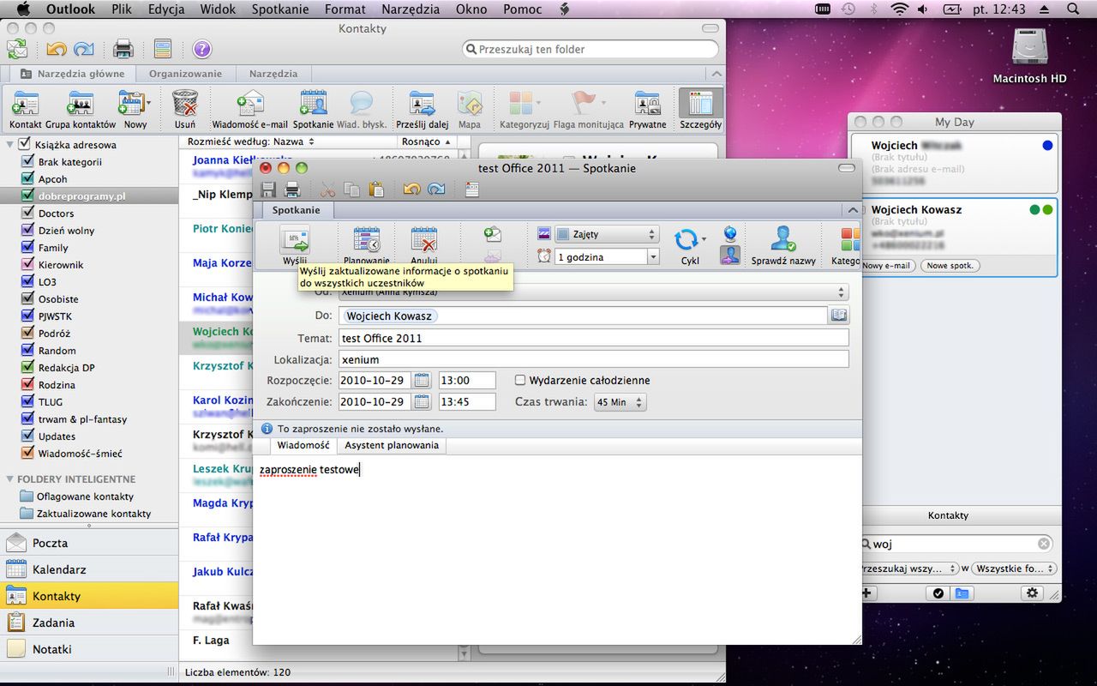
Task: Collapse the meeting window ribbon chevron
Action: click(852, 210)
